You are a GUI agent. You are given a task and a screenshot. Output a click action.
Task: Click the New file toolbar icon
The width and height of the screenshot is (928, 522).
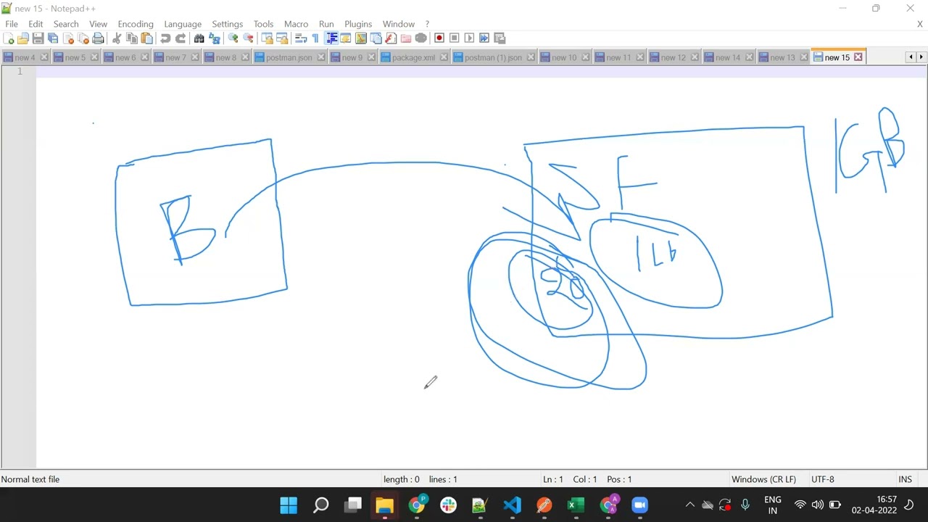coord(9,38)
